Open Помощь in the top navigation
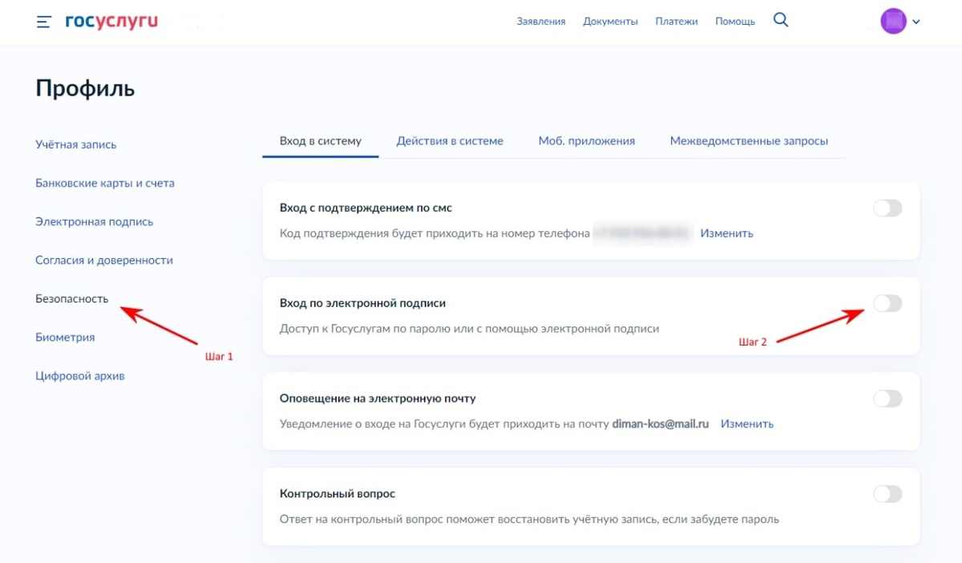The width and height of the screenshot is (962, 563). [x=735, y=22]
